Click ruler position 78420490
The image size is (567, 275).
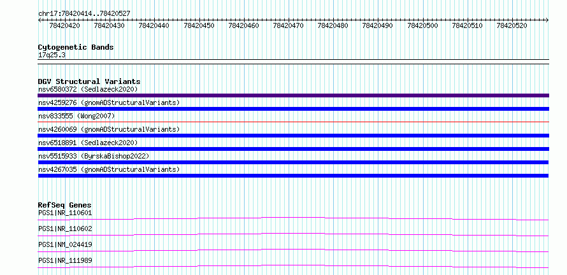click(377, 25)
